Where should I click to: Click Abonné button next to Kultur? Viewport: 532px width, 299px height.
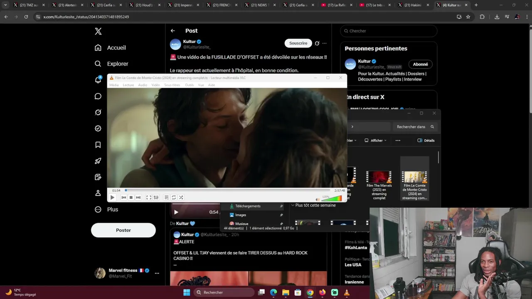[420, 64]
